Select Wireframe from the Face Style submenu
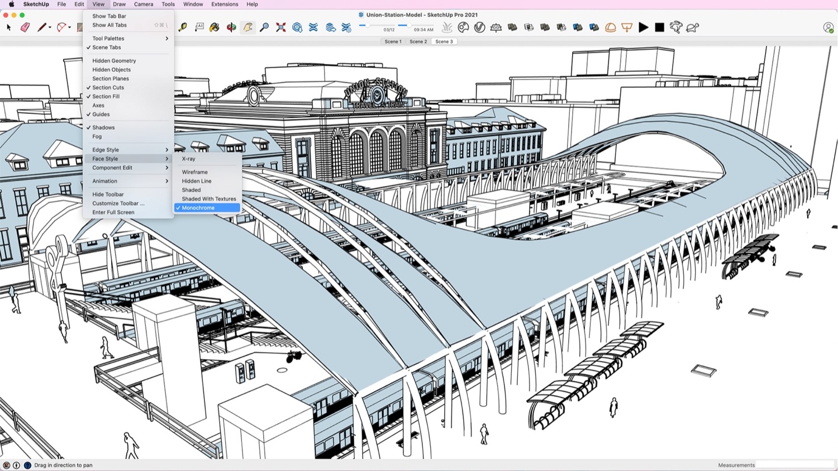 pyautogui.click(x=196, y=172)
